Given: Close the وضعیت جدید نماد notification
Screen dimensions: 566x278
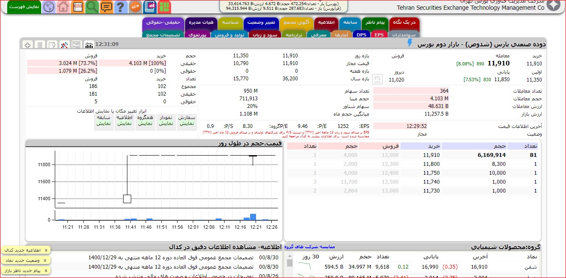Looking at the screenshot, I should coord(46,260).
